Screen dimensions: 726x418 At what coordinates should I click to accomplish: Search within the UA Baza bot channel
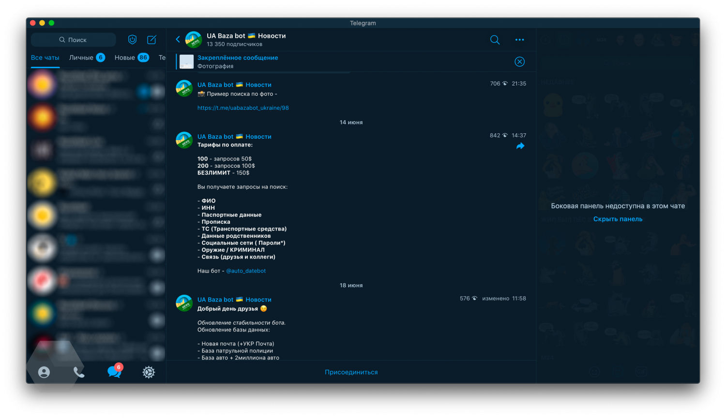coord(495,40)
